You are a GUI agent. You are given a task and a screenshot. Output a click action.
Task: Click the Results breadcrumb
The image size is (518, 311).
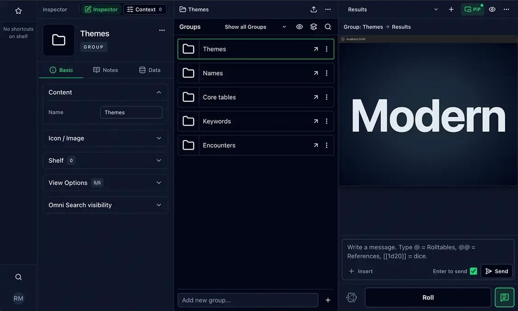click(401, 27)
